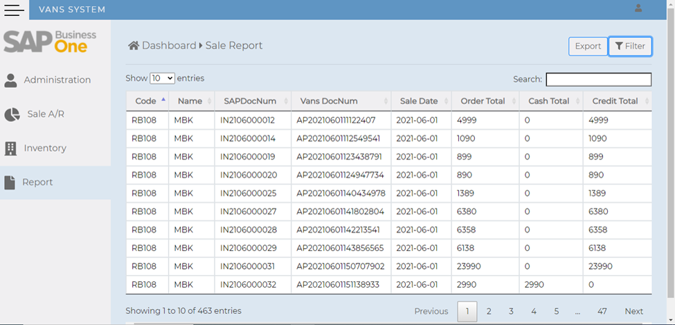675x325 pixels.
Task: Click Vans DocNum AP20210601141802804
Action: [340, 211]
